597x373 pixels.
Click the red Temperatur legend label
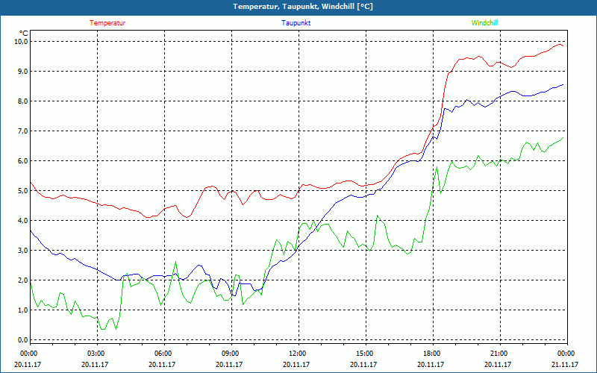[107, 23]
